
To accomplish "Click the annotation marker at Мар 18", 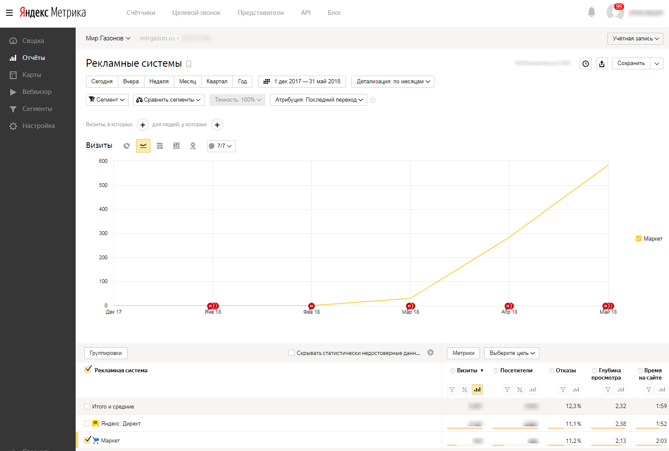I will (410, 306).
